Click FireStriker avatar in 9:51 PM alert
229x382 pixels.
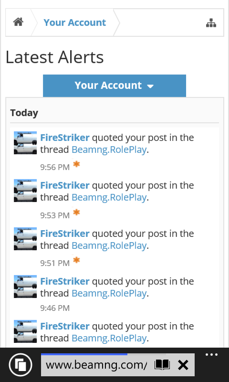pos(25,239)
